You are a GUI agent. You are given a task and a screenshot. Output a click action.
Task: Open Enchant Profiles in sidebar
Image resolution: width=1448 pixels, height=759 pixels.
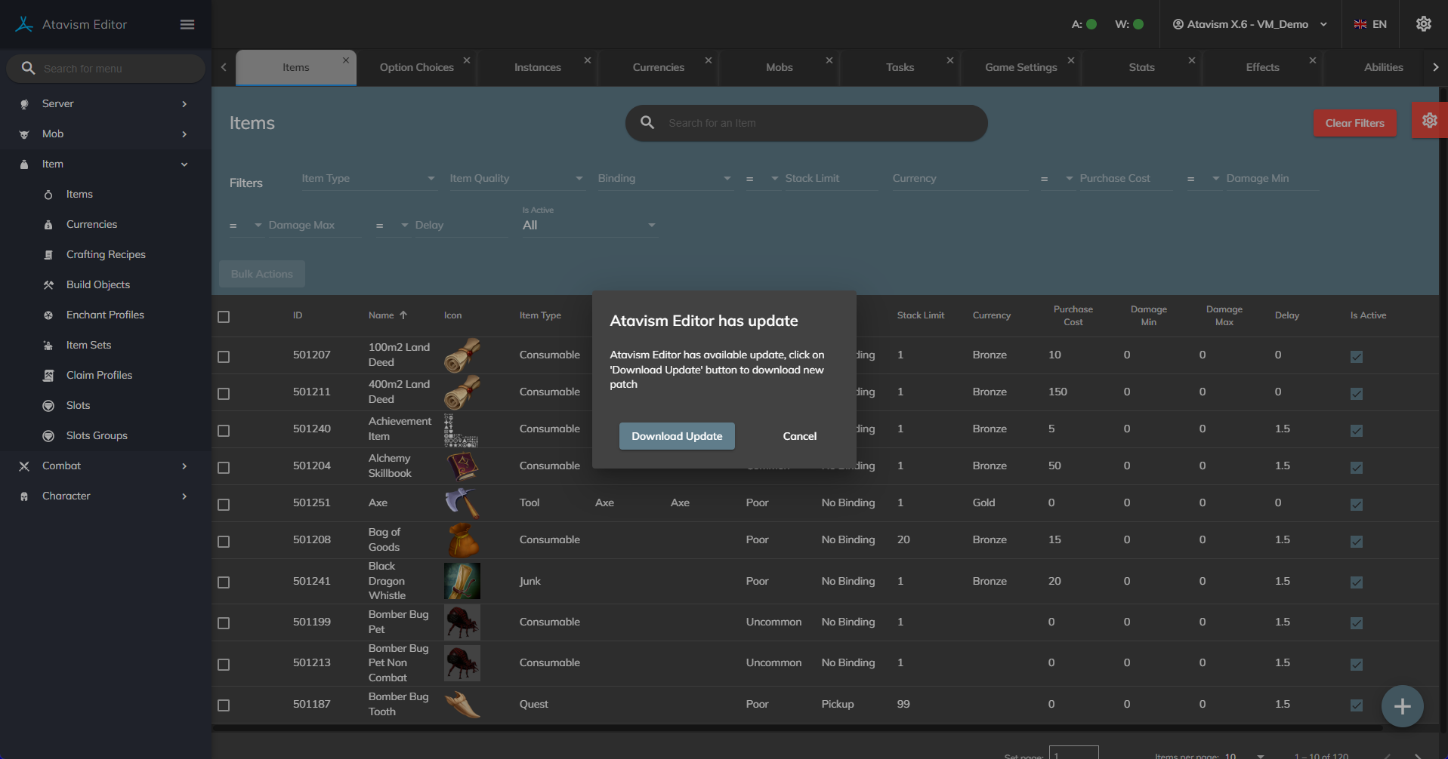[105, 315]
